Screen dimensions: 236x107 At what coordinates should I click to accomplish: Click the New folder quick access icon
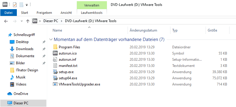(x=21, y=5)
